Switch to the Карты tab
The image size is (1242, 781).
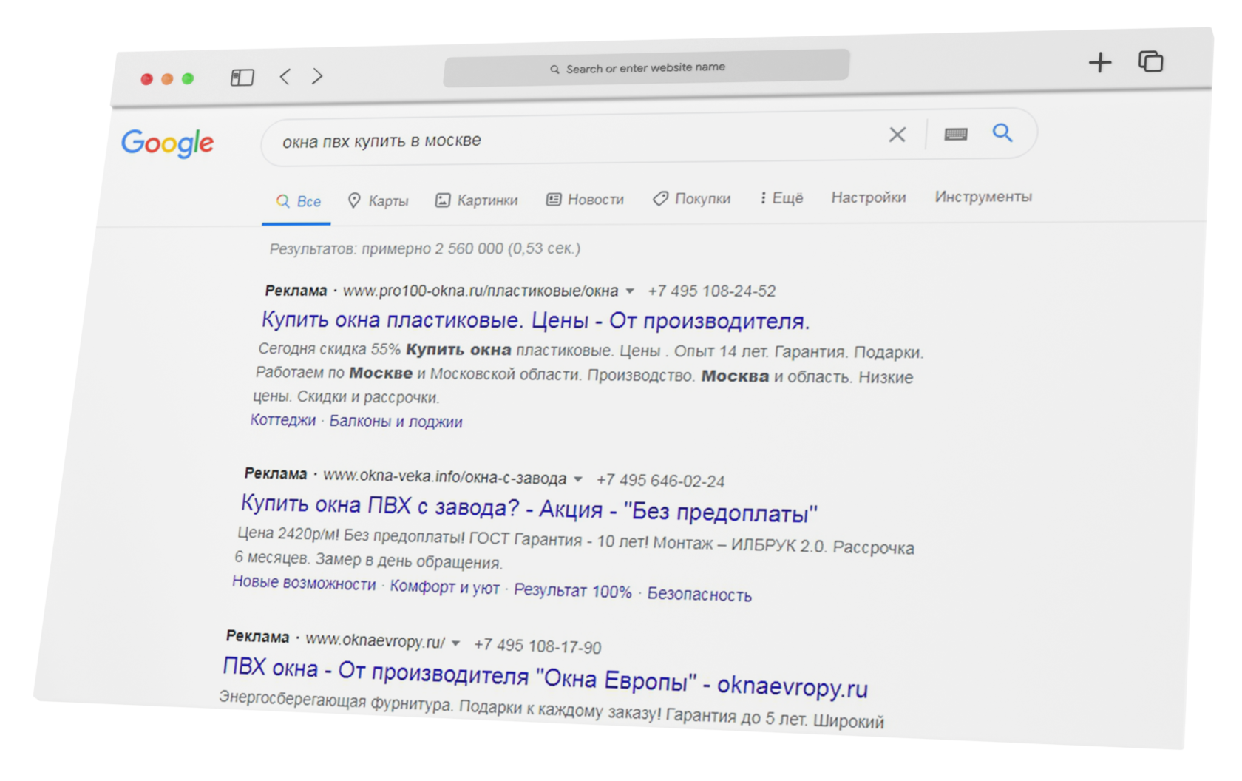[x=378, y=200]
